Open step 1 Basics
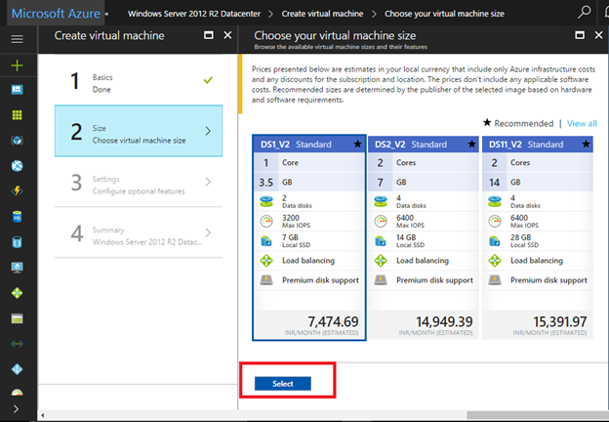The height and width of the screenshot is (422, 609). click(139, 80)
